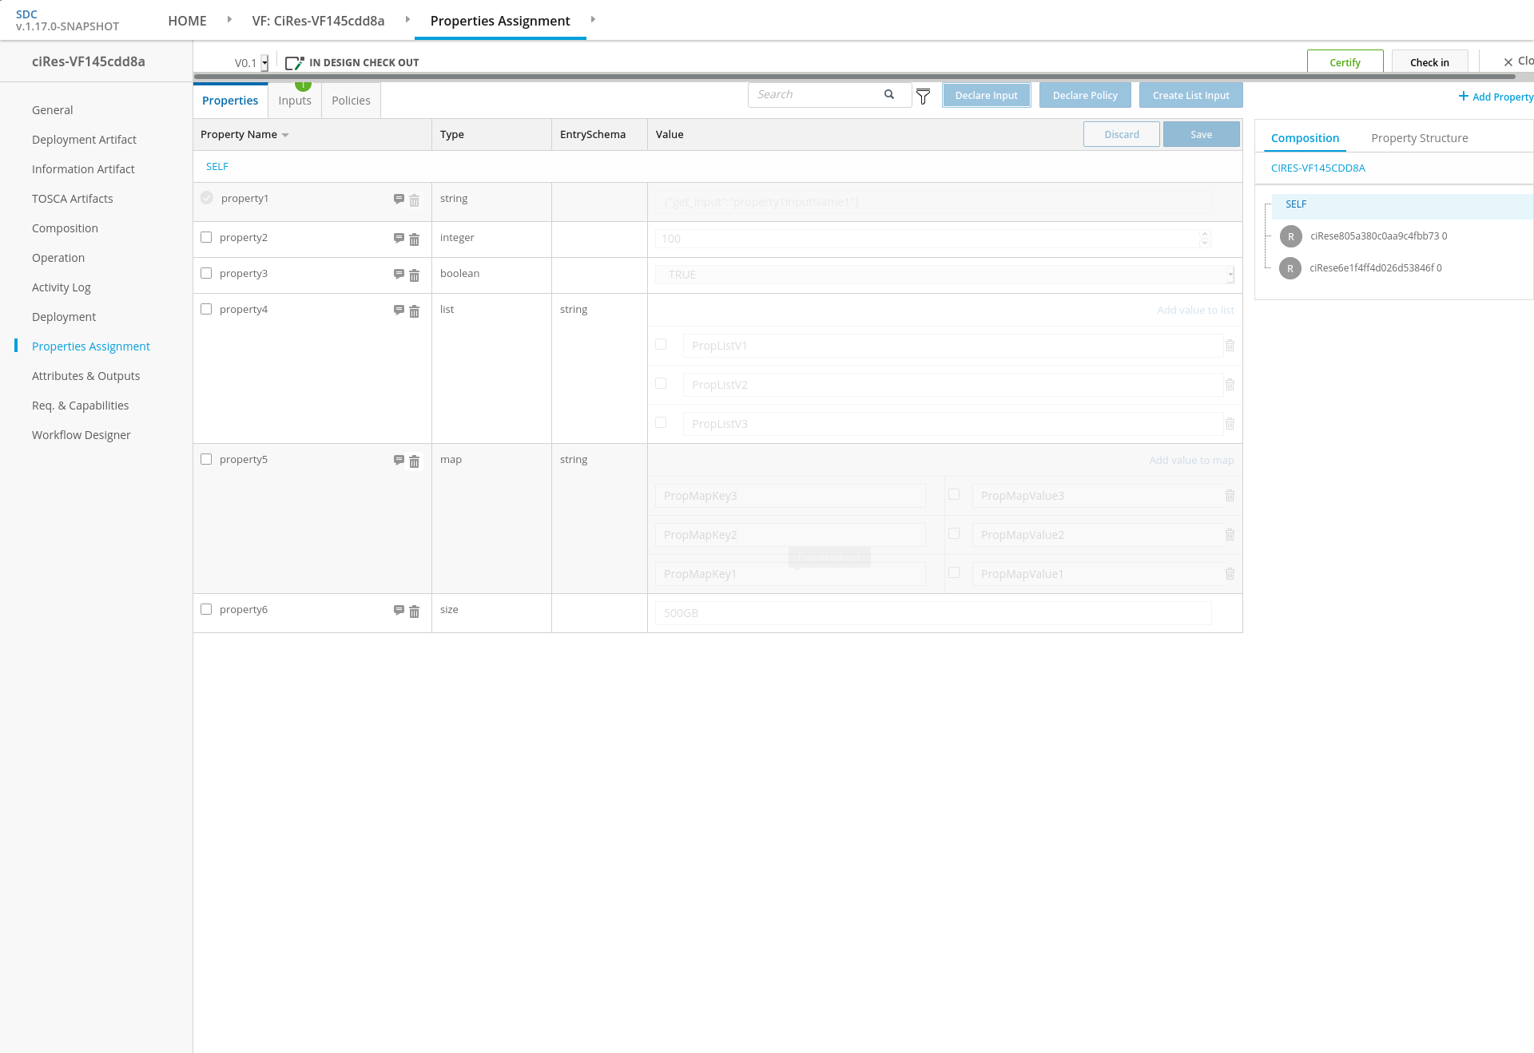Click the Create List Input button
Screen dimensions: 1534x1053
(x=1190, y=95)
